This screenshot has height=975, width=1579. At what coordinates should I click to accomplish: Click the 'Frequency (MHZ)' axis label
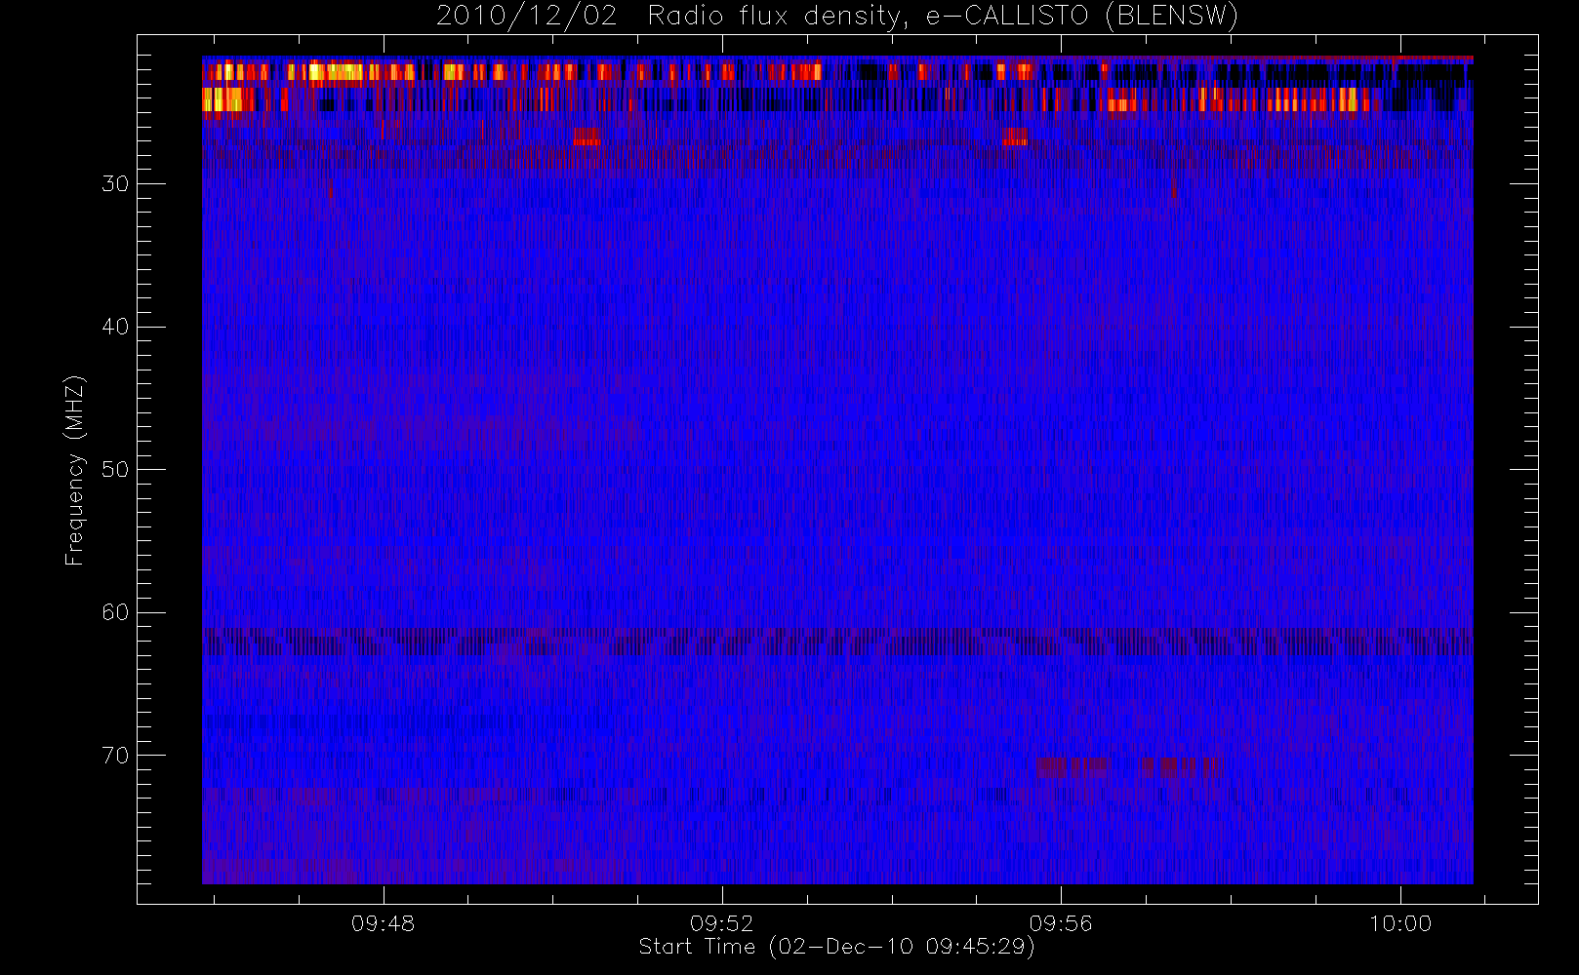coord(75,470)
